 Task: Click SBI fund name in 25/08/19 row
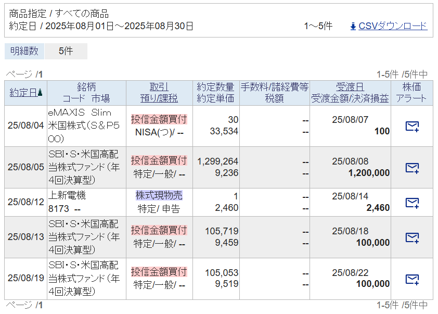coord(84,278)
